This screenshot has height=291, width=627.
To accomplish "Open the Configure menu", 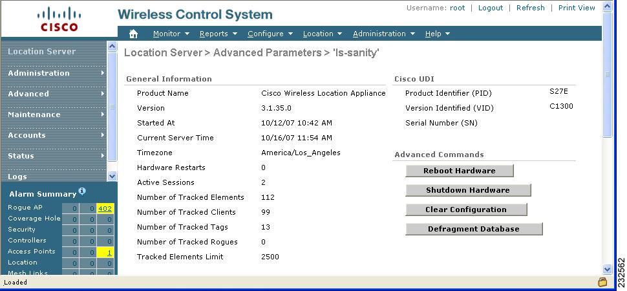I will pos(270,34).
